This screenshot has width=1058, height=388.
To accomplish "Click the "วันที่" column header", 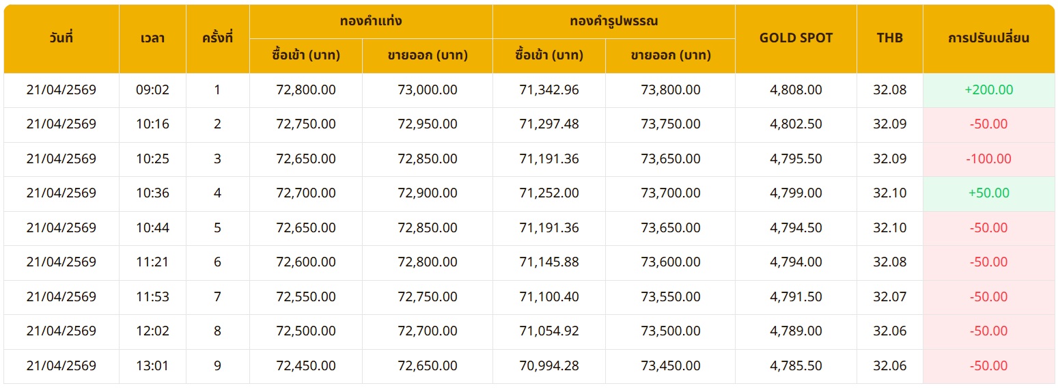I will tap(61, 38).
